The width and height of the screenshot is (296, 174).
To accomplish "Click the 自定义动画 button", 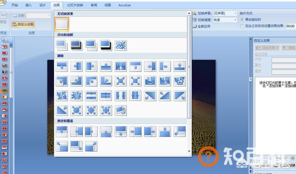I will click(23, 24).
